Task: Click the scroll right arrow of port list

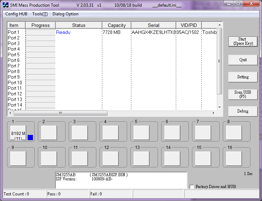Action: [x=214, y=113]
